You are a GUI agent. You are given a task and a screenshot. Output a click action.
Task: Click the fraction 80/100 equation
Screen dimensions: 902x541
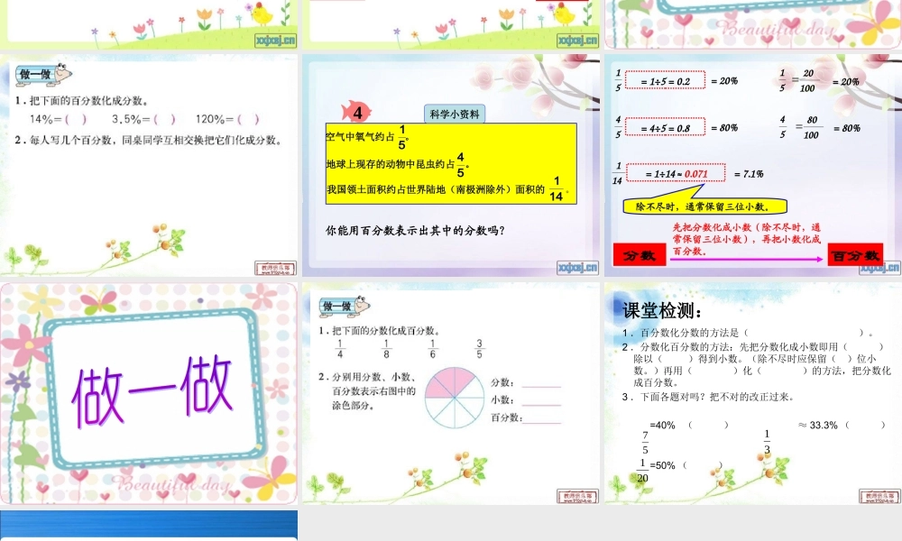point(820,128)
